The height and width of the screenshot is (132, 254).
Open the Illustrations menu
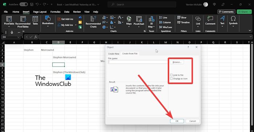coord(48,21)
